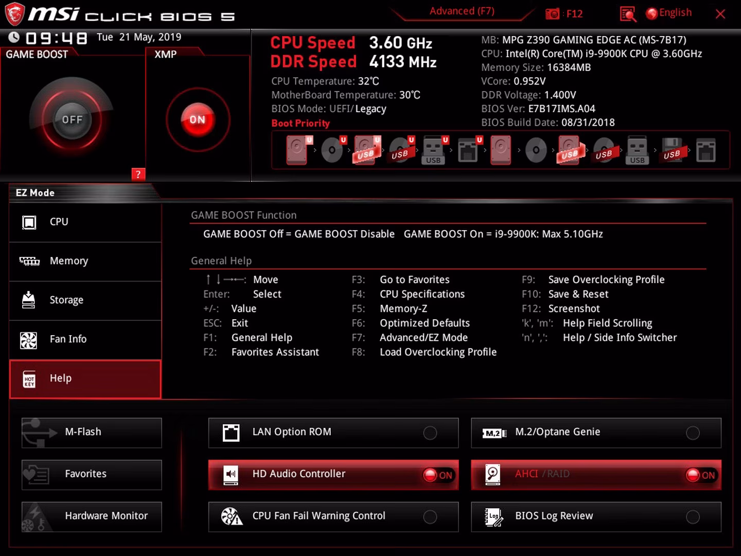Screen dimensions: 741x556
Task: Open the GAME BOOST question mark help
Action: [138, 175]
